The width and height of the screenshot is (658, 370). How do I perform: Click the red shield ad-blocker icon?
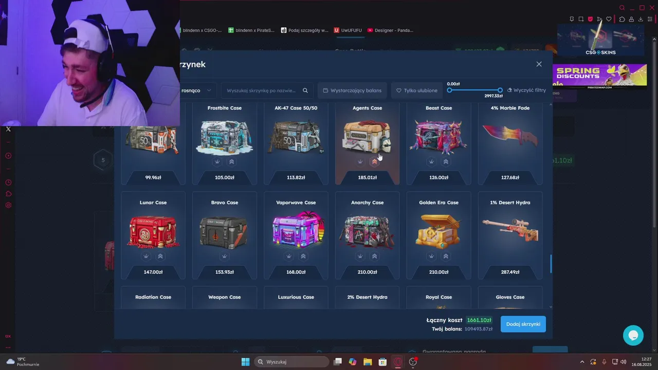click(x=590, y=19)
